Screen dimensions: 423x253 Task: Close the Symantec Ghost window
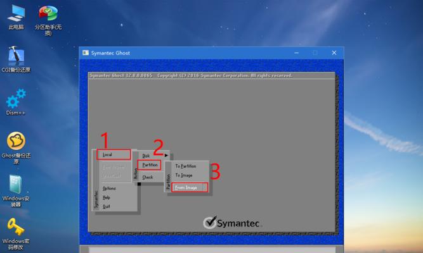click(334, 52)
